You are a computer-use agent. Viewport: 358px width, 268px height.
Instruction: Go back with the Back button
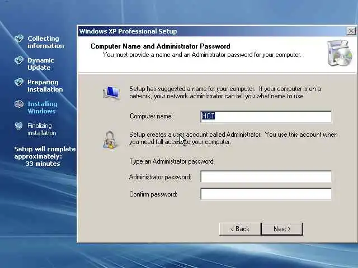(x=240, y=229)
